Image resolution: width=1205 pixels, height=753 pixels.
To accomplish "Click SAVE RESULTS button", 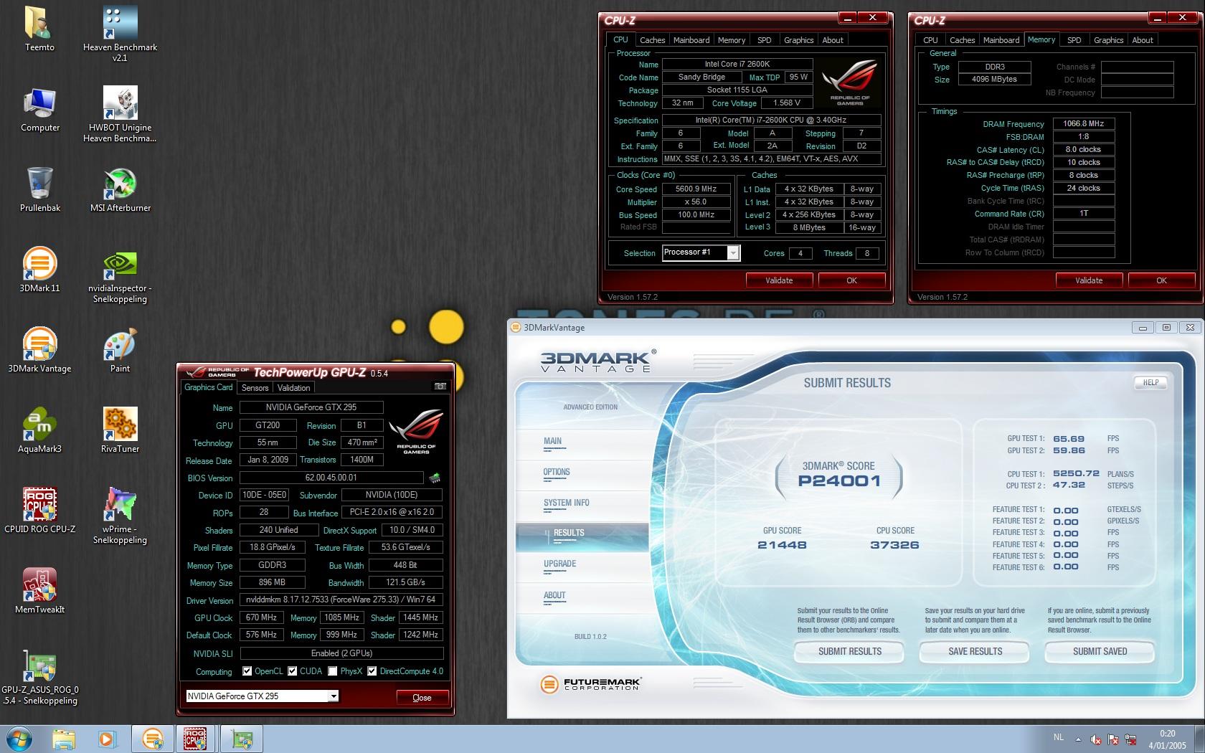I will click(975, 651).
